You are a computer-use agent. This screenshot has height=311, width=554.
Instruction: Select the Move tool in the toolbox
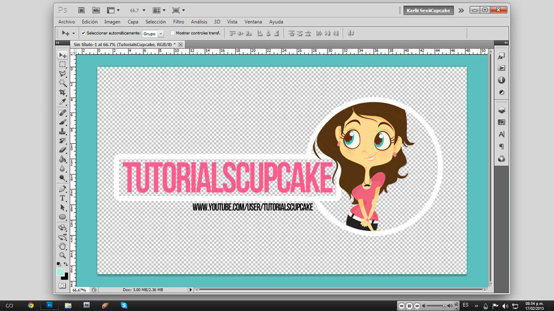coord(63,55)
